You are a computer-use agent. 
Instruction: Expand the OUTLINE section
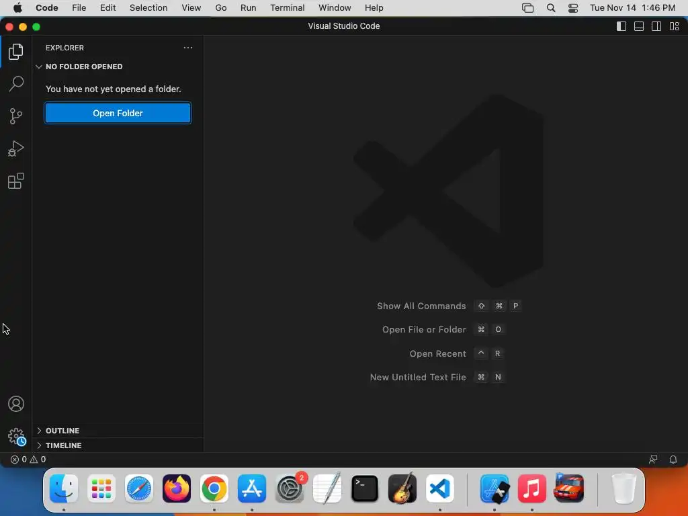118,431
